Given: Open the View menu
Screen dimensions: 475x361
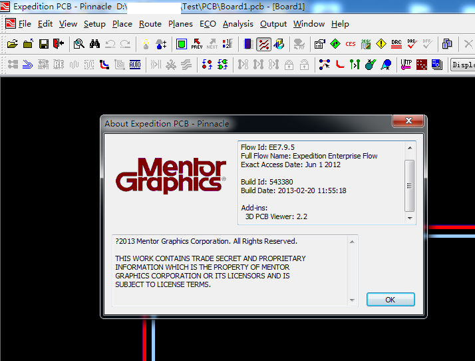Looking at the screenshot, I should [68, 24].
